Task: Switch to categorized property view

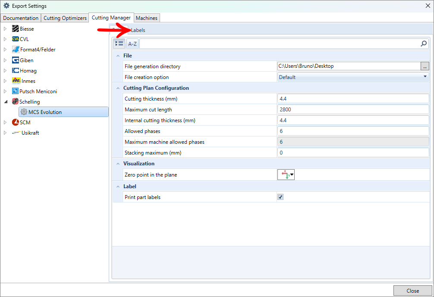Action: click(x=119, y=44)
